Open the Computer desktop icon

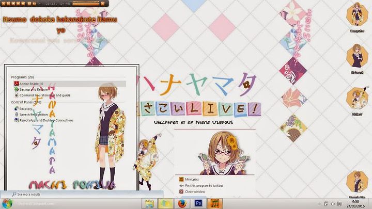[x=357, y=17]
